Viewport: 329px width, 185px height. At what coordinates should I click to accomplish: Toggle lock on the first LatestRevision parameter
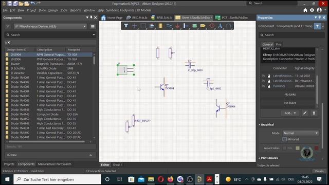[269, 76]
